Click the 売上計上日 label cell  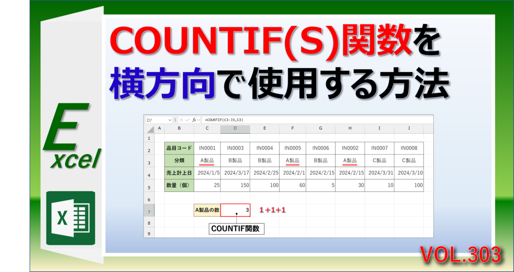coord(179,173)
